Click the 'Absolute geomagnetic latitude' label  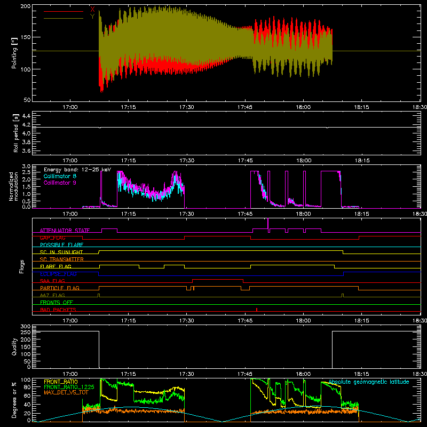369,382
